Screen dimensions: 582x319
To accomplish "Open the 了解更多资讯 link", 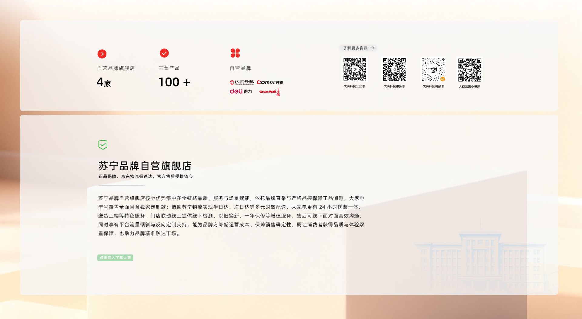I will (358, 48).
